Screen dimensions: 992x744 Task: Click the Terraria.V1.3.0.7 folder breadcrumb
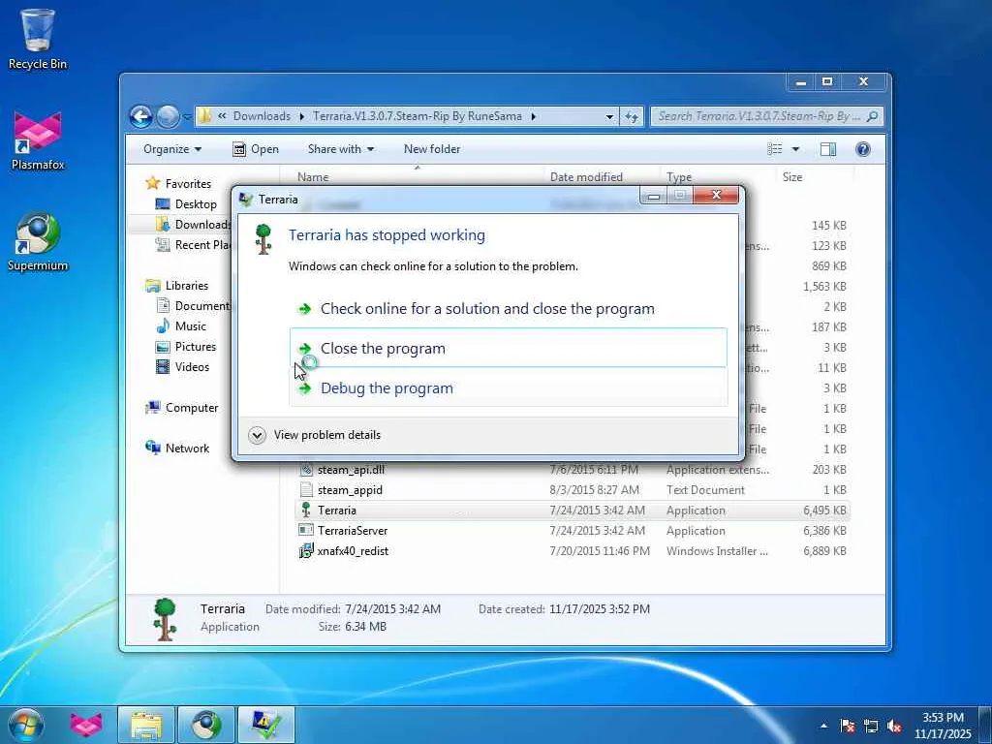point(418,116)
